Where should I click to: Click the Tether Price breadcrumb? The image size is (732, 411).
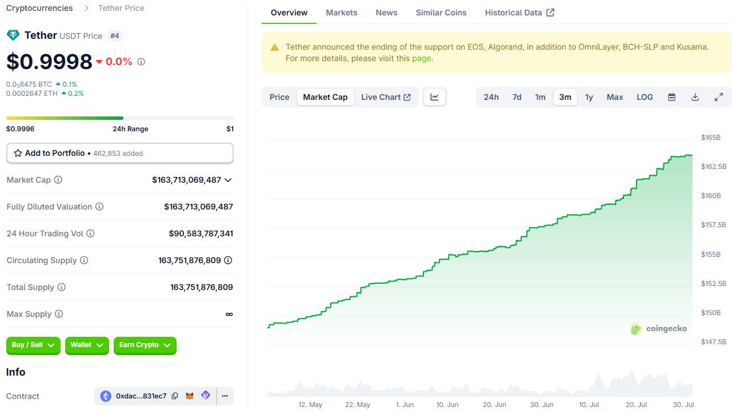(121, 8)
